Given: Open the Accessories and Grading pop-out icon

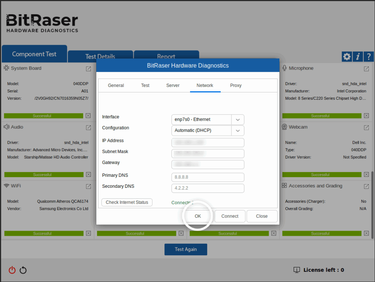Looking at the screenshot, I should point(366,186).
